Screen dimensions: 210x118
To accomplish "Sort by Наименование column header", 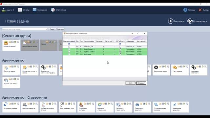I will click(x=90, y=41).
